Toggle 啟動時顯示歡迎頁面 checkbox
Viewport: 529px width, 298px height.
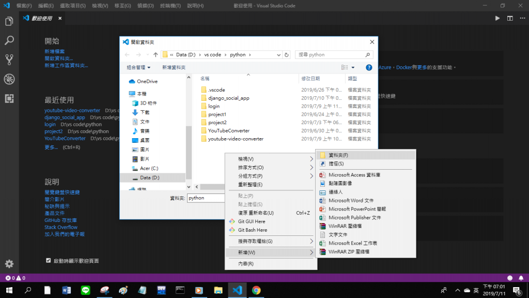48,261
